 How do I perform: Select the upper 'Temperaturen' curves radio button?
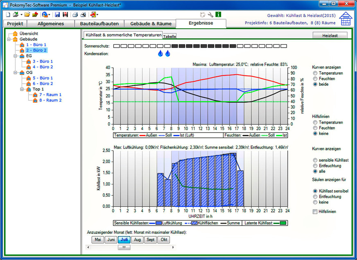coord(315,73)
